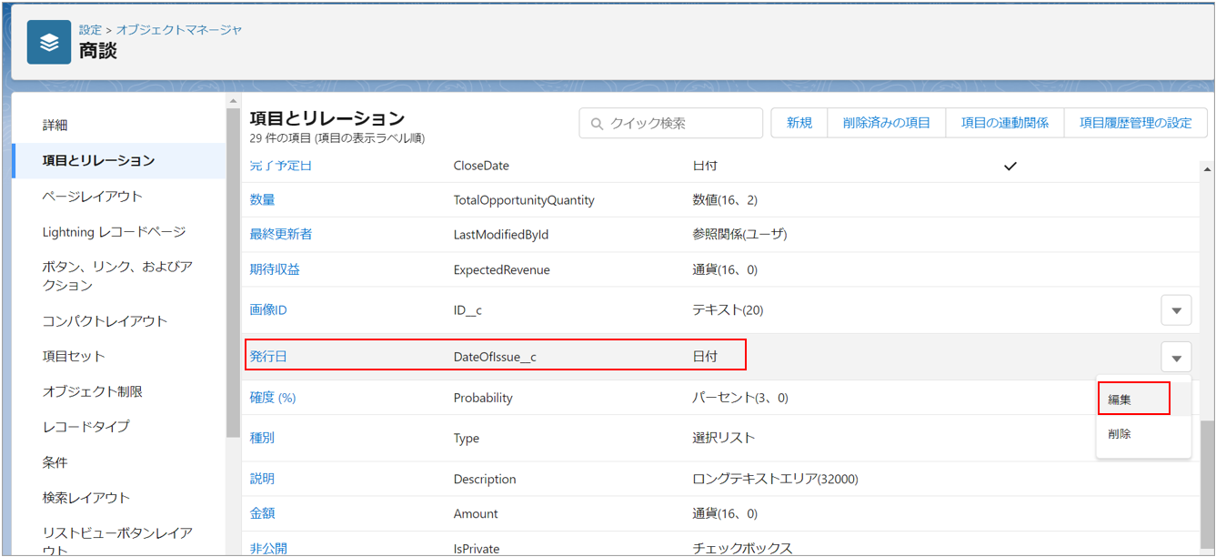Open 削除済みの項目 list
1216x557 pixels.
pyautogui.click(x=886, y=123)
